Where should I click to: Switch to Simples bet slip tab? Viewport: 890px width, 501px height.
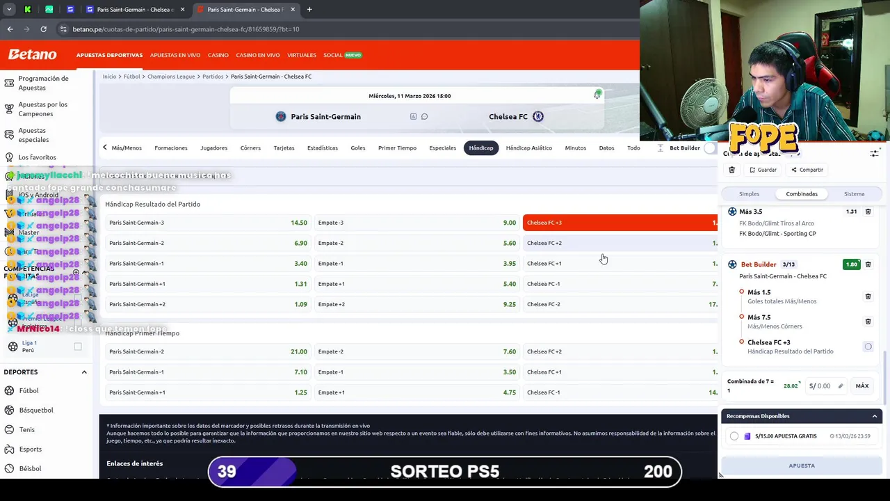pyautogui.click(x=749, y=194)
